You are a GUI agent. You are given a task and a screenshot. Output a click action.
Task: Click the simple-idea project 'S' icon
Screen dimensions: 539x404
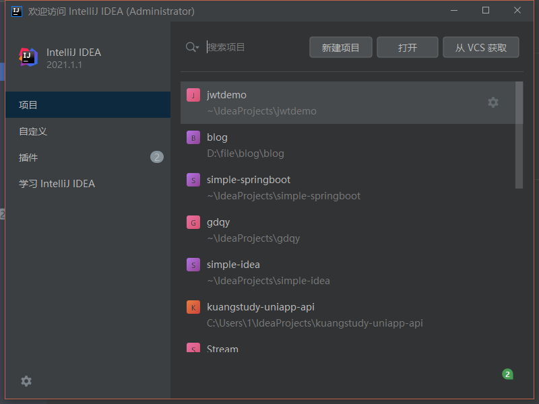click(x=193, y=265)
